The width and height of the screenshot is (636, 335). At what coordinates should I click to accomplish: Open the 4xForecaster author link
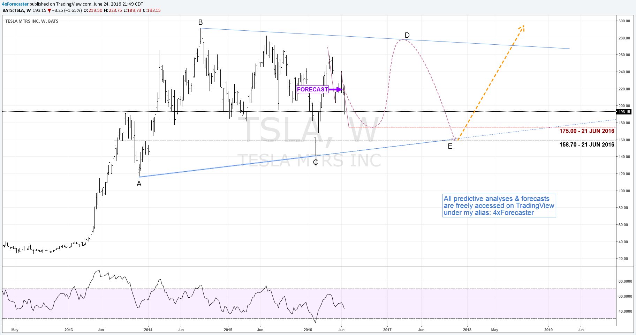pyautogui.click(x=15, y=4)
